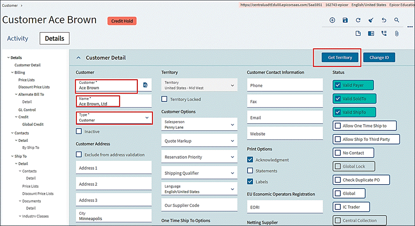
Task: Click the EORI input field
Action: click(x=285, y=207)
